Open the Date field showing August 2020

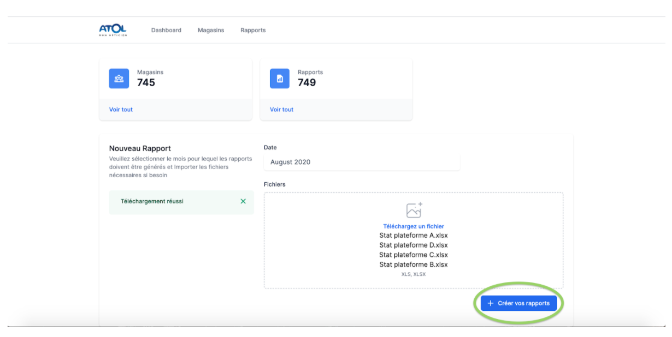362,162
